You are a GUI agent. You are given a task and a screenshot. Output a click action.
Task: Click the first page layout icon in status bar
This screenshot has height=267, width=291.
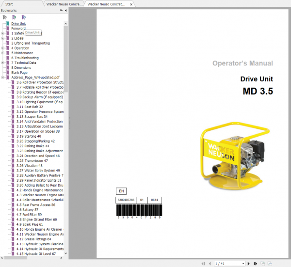pyautogui.click(x=262, y=264)
